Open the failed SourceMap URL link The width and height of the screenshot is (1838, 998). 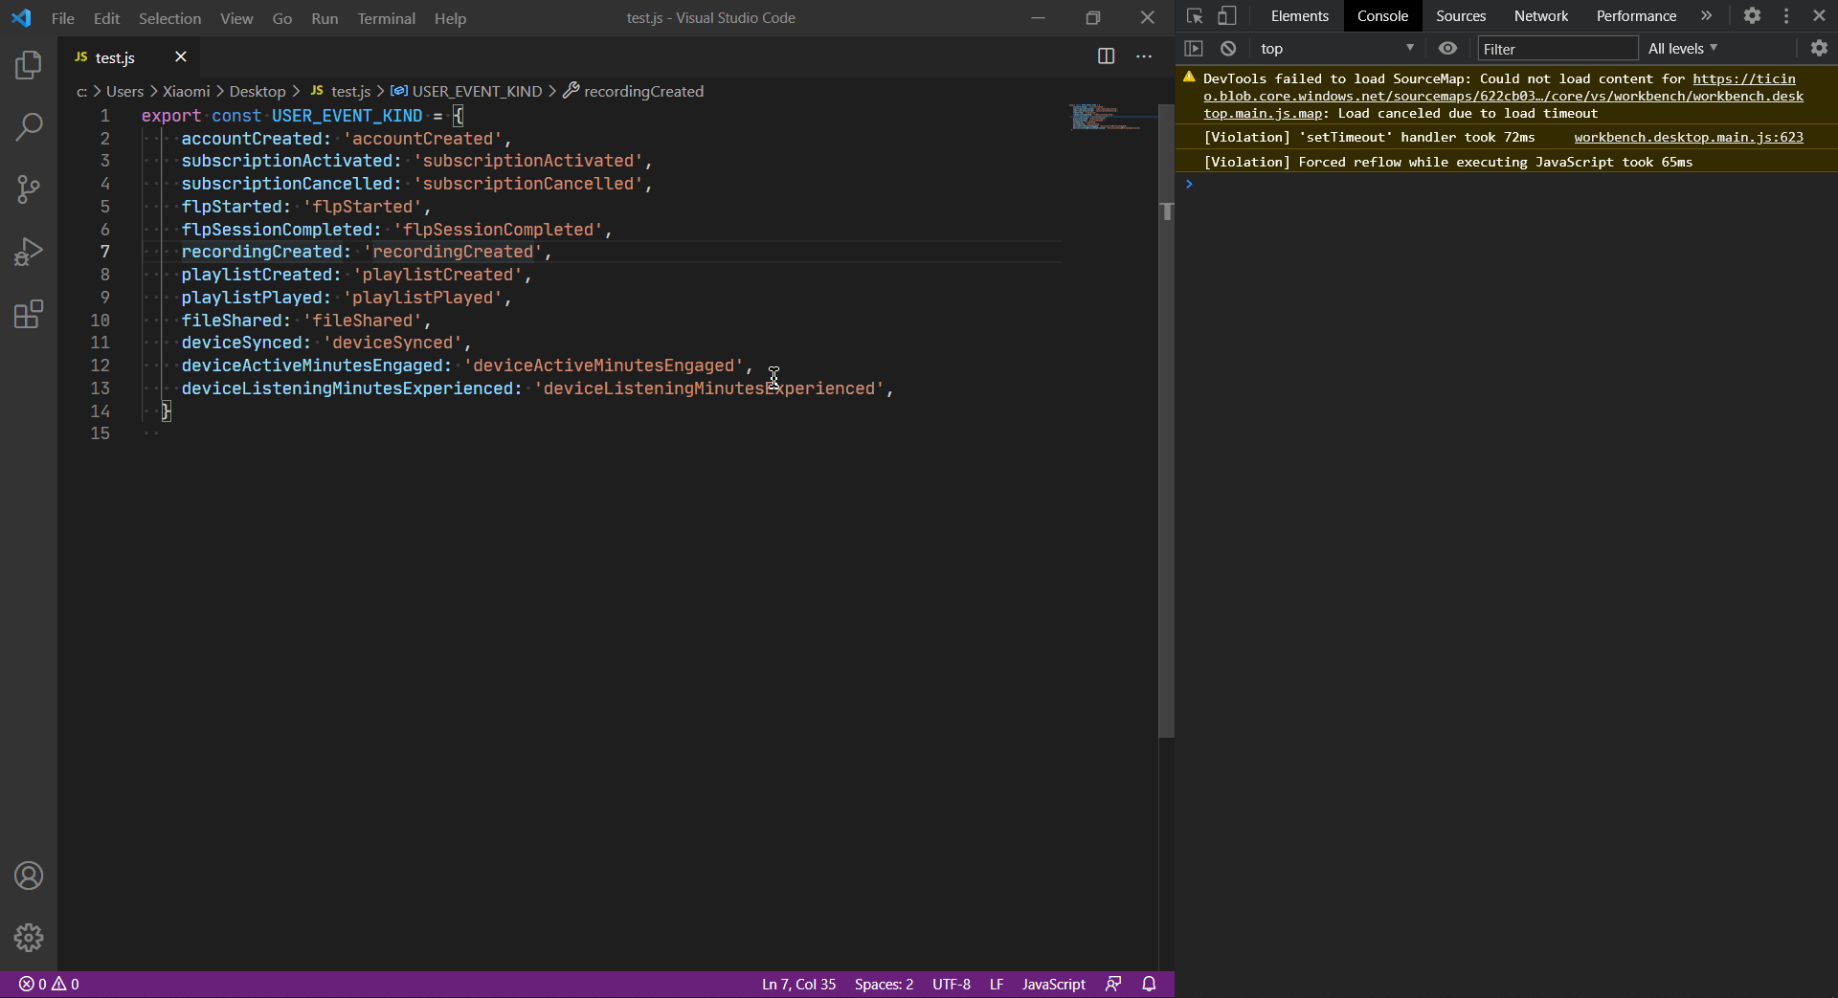pyautogui.click(x=1503, y=96)
